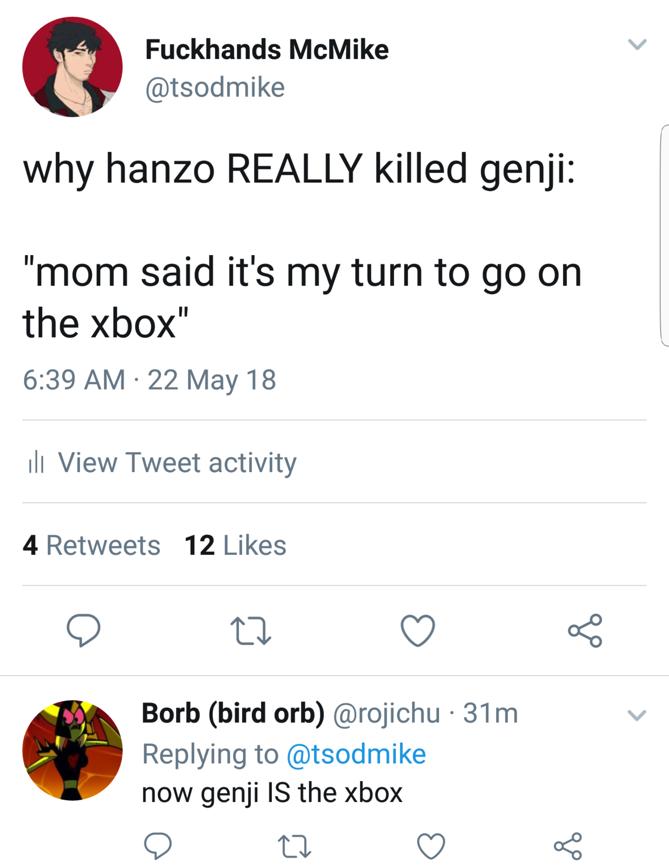The image size is (669, 868).
Task: Open the View Tweet activity bars icon
Action: (36, 462)
